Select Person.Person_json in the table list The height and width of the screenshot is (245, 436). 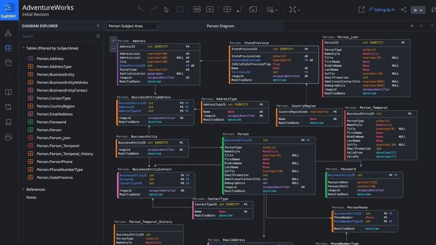[53, 138]
